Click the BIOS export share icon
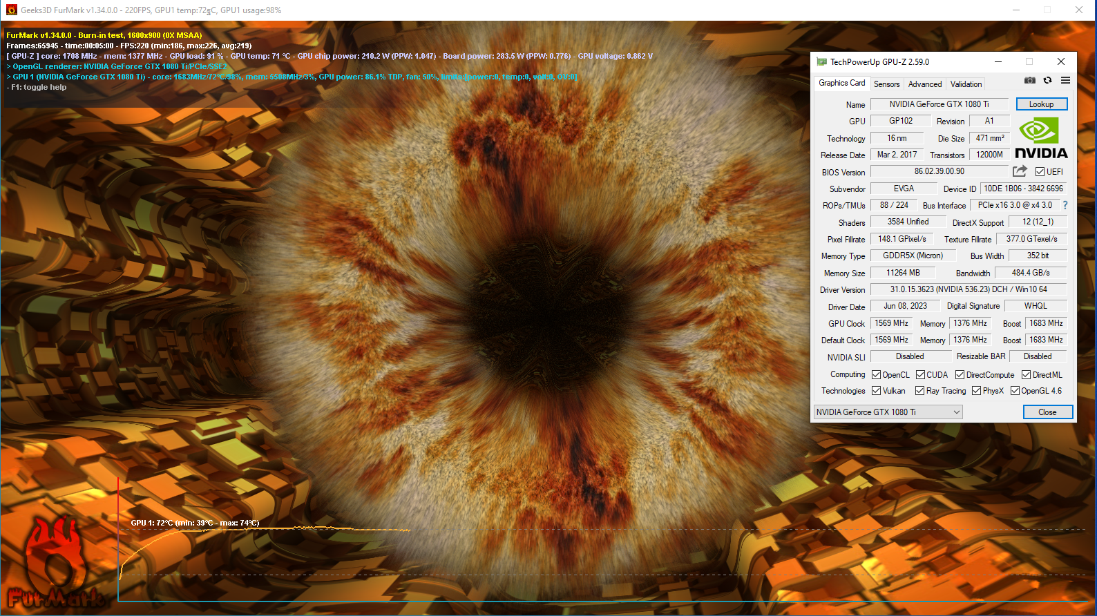1097x616 pixels. (1020, 171)
